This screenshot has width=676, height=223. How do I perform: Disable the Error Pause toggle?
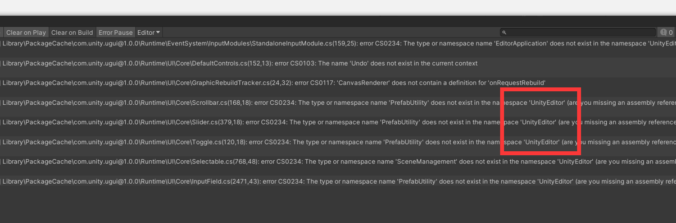pyautogui.click(x=116, y=32)
